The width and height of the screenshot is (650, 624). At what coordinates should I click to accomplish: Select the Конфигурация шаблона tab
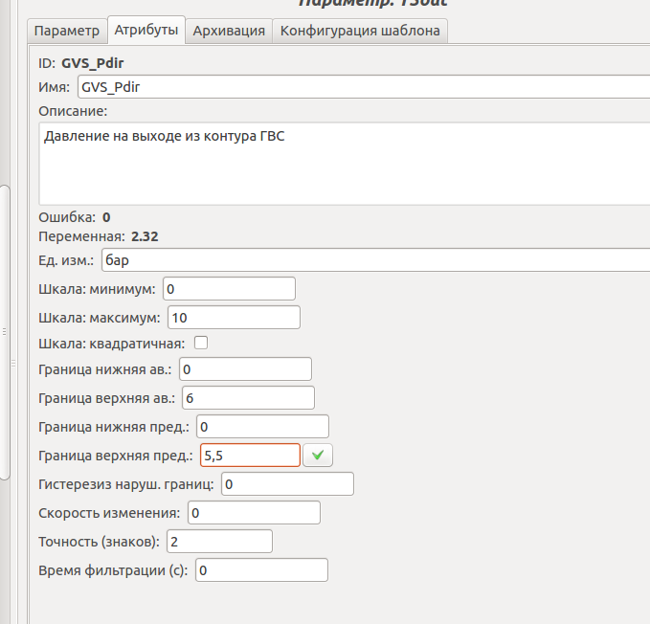(x=360, y=31)
